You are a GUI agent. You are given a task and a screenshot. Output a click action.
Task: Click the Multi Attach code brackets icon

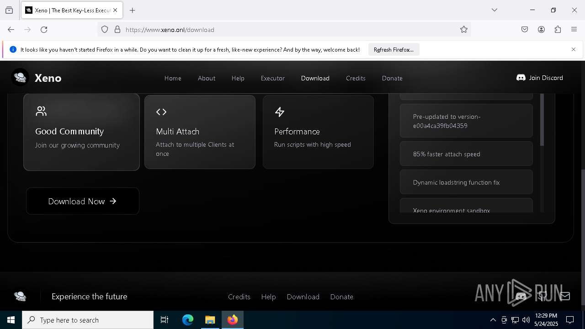pos(161,112)
